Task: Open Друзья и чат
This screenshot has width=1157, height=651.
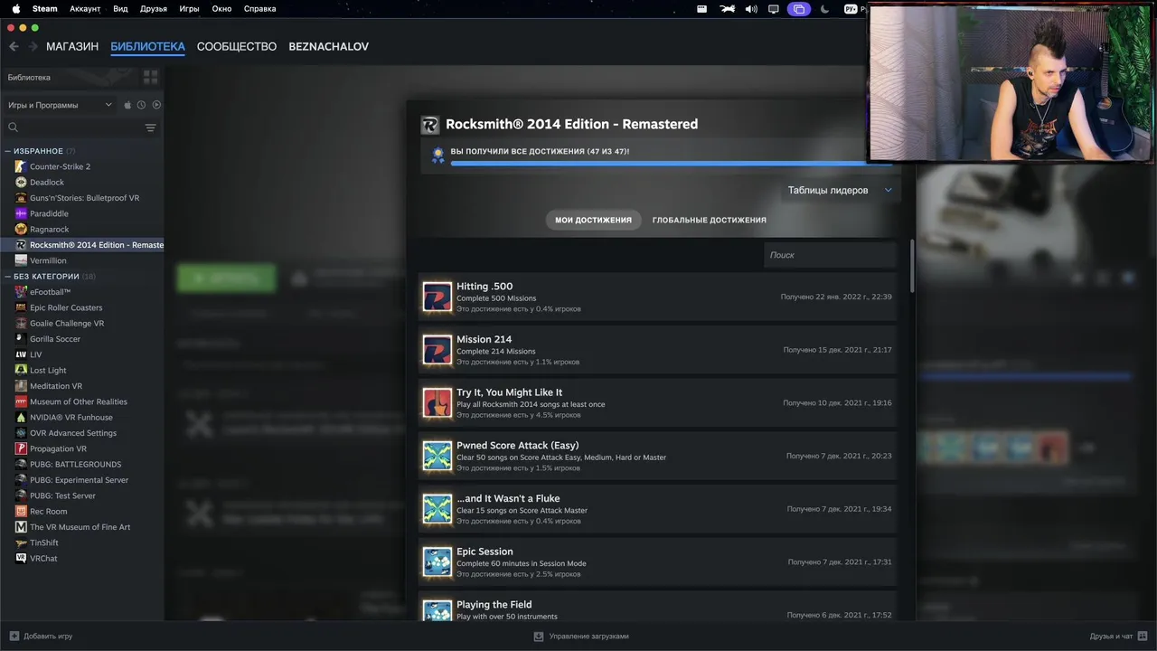Action: point(1118,637)
